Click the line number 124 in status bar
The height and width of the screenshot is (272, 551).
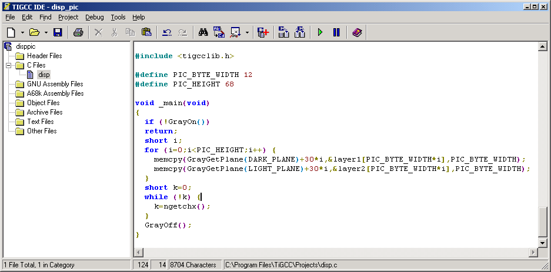point(143,265)
